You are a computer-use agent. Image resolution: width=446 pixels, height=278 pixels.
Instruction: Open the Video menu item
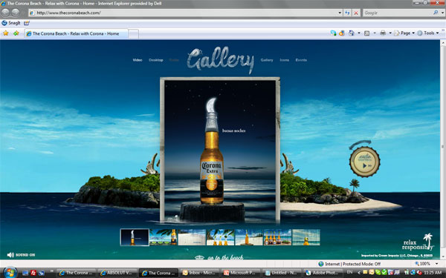[138, 60]
